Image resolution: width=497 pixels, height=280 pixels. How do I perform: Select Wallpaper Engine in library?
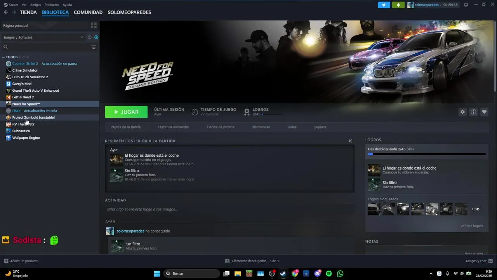coord(50,138)
